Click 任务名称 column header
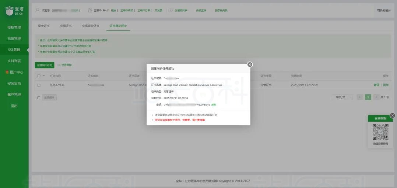This screenshot has width=397, height=188. click(55, 76)
